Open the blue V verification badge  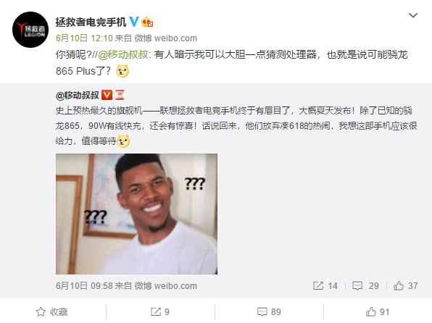pyautogui.click(x=134, y=22)
